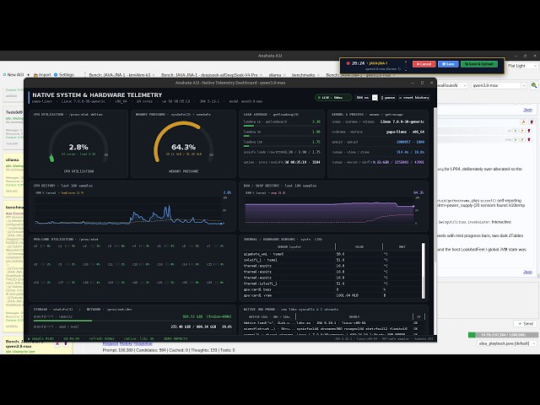The height and width of the screenshot is (405, 540).
Task: Open the Flat Light theme dropdown
Action: 521,66
